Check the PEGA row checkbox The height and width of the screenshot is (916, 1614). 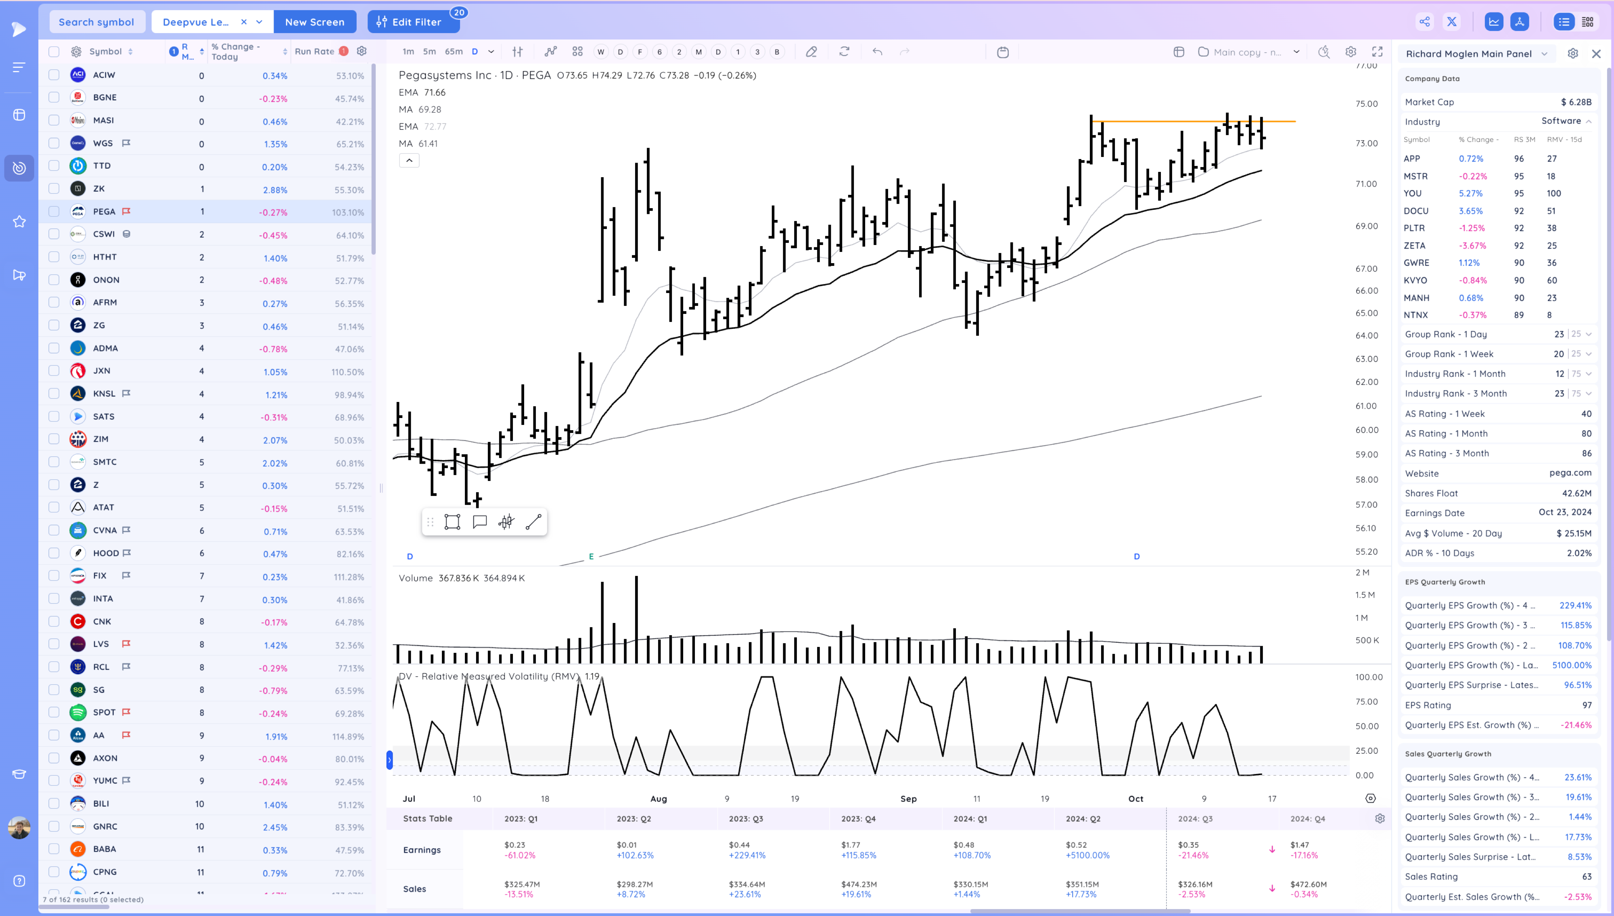[x=54, y=211]
